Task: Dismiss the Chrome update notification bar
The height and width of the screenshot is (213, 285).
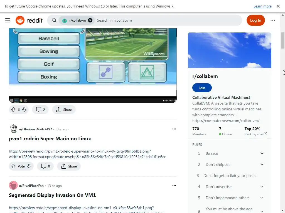Action: 278,6
